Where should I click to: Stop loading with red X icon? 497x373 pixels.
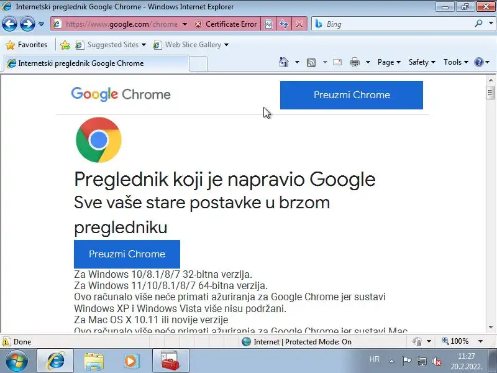tap(299, 24)
